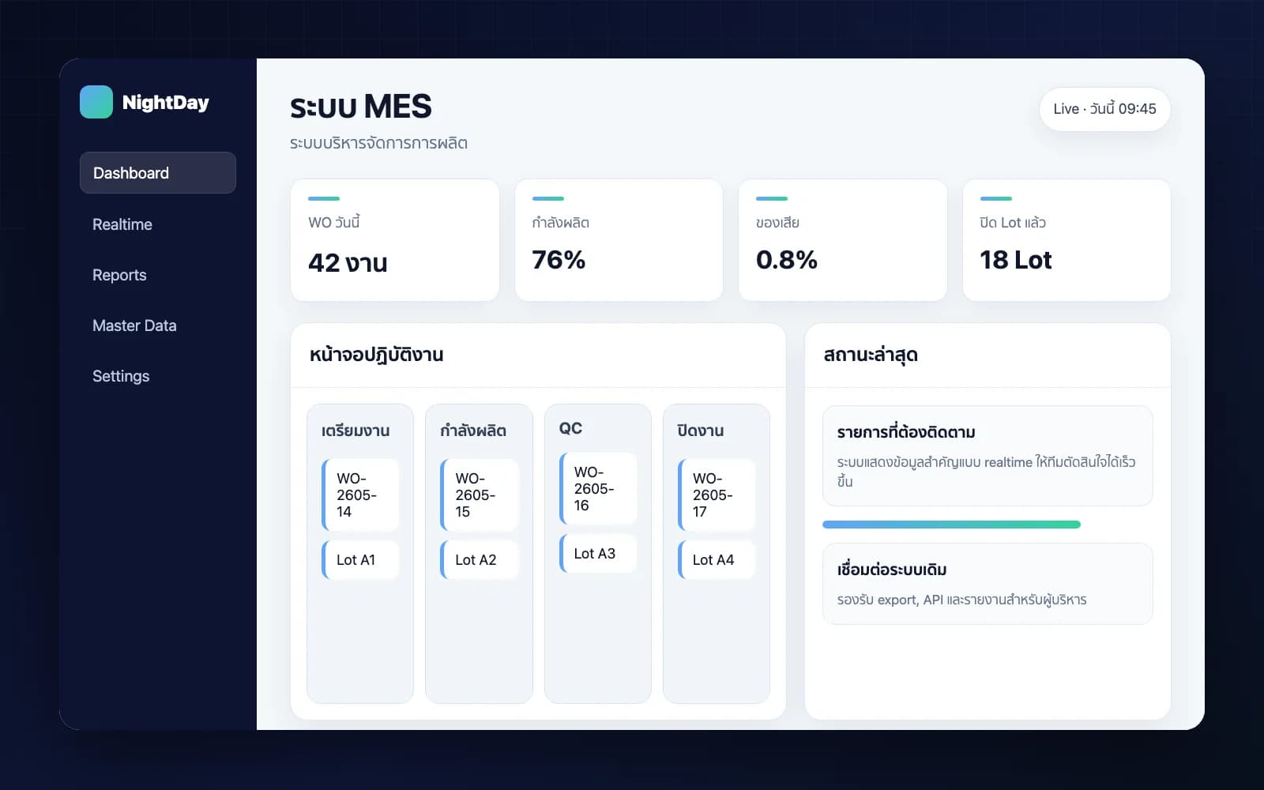Open the เชื่อมต่อระบบเดิม card
The height and width of the screenshot is (790, 1264).
pyautogui.click(x=987, y=584)
